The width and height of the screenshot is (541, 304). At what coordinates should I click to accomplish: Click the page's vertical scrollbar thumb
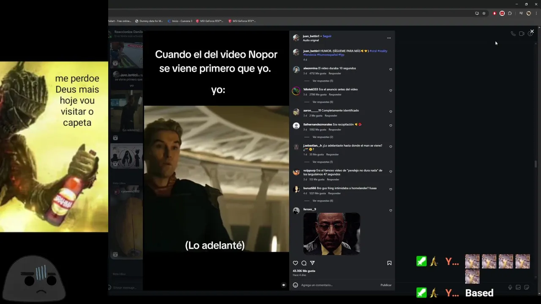tap(536, 164)
